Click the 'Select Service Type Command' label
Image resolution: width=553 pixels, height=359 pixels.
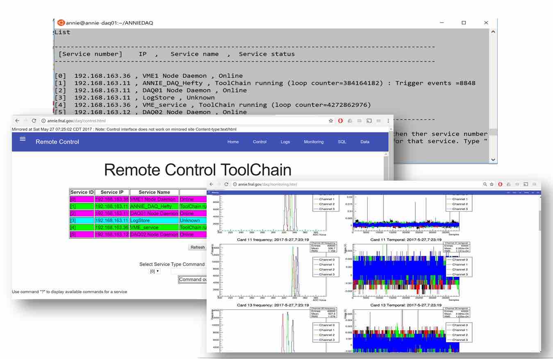click(x=172, y=264)
